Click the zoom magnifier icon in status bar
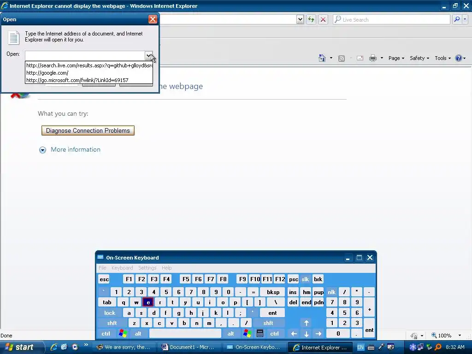The width and height of the screenshot is (472, 354). (434, 335)
